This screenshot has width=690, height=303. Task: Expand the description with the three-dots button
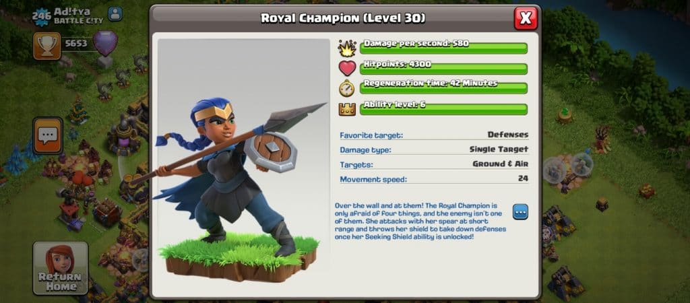[520, 212]
